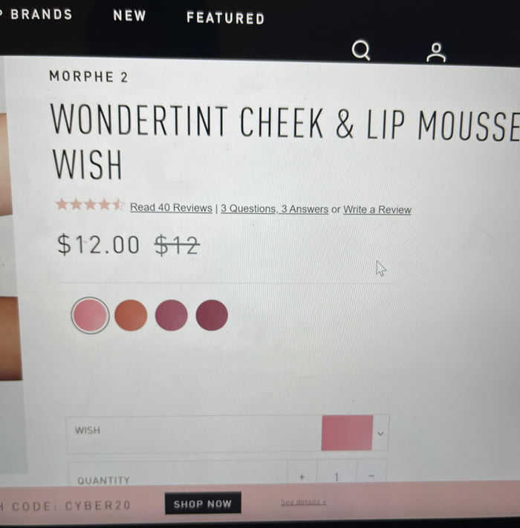Pick the deep plum shade circle
Screen dimensions: 520x528
tap(212, 315)
